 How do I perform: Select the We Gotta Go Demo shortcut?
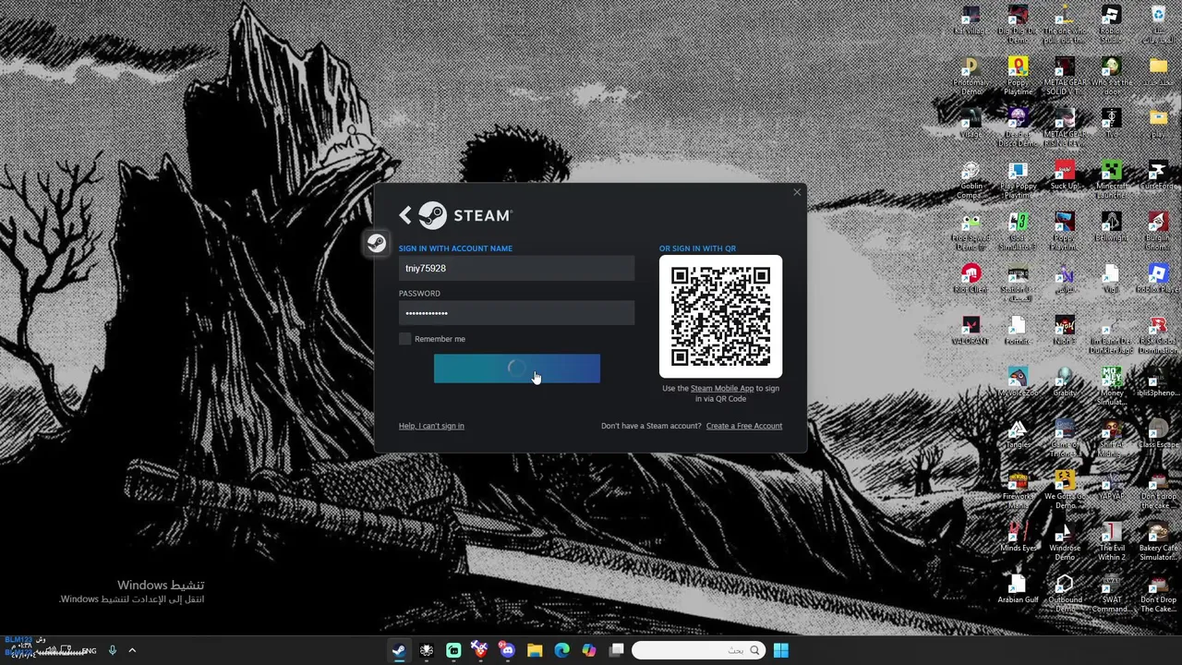[1065, 490]
